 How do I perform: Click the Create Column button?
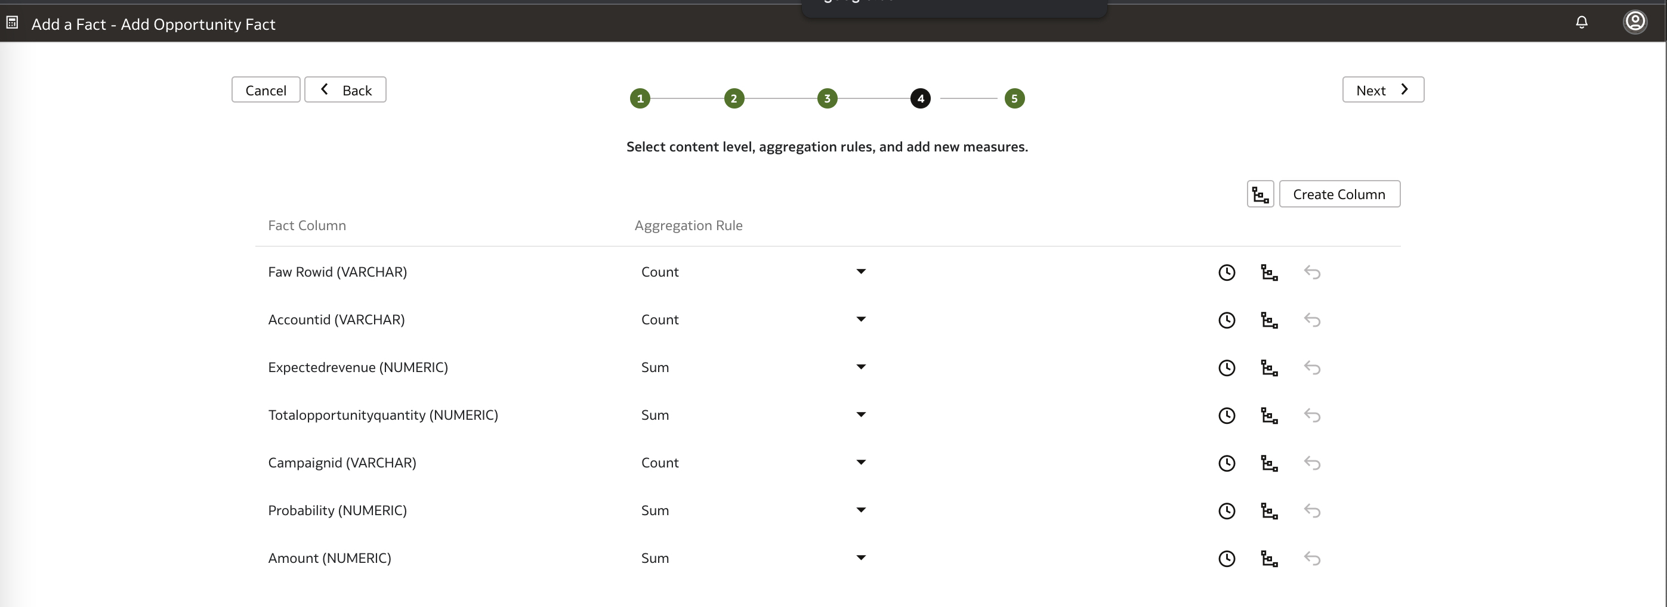point(1339,194)
